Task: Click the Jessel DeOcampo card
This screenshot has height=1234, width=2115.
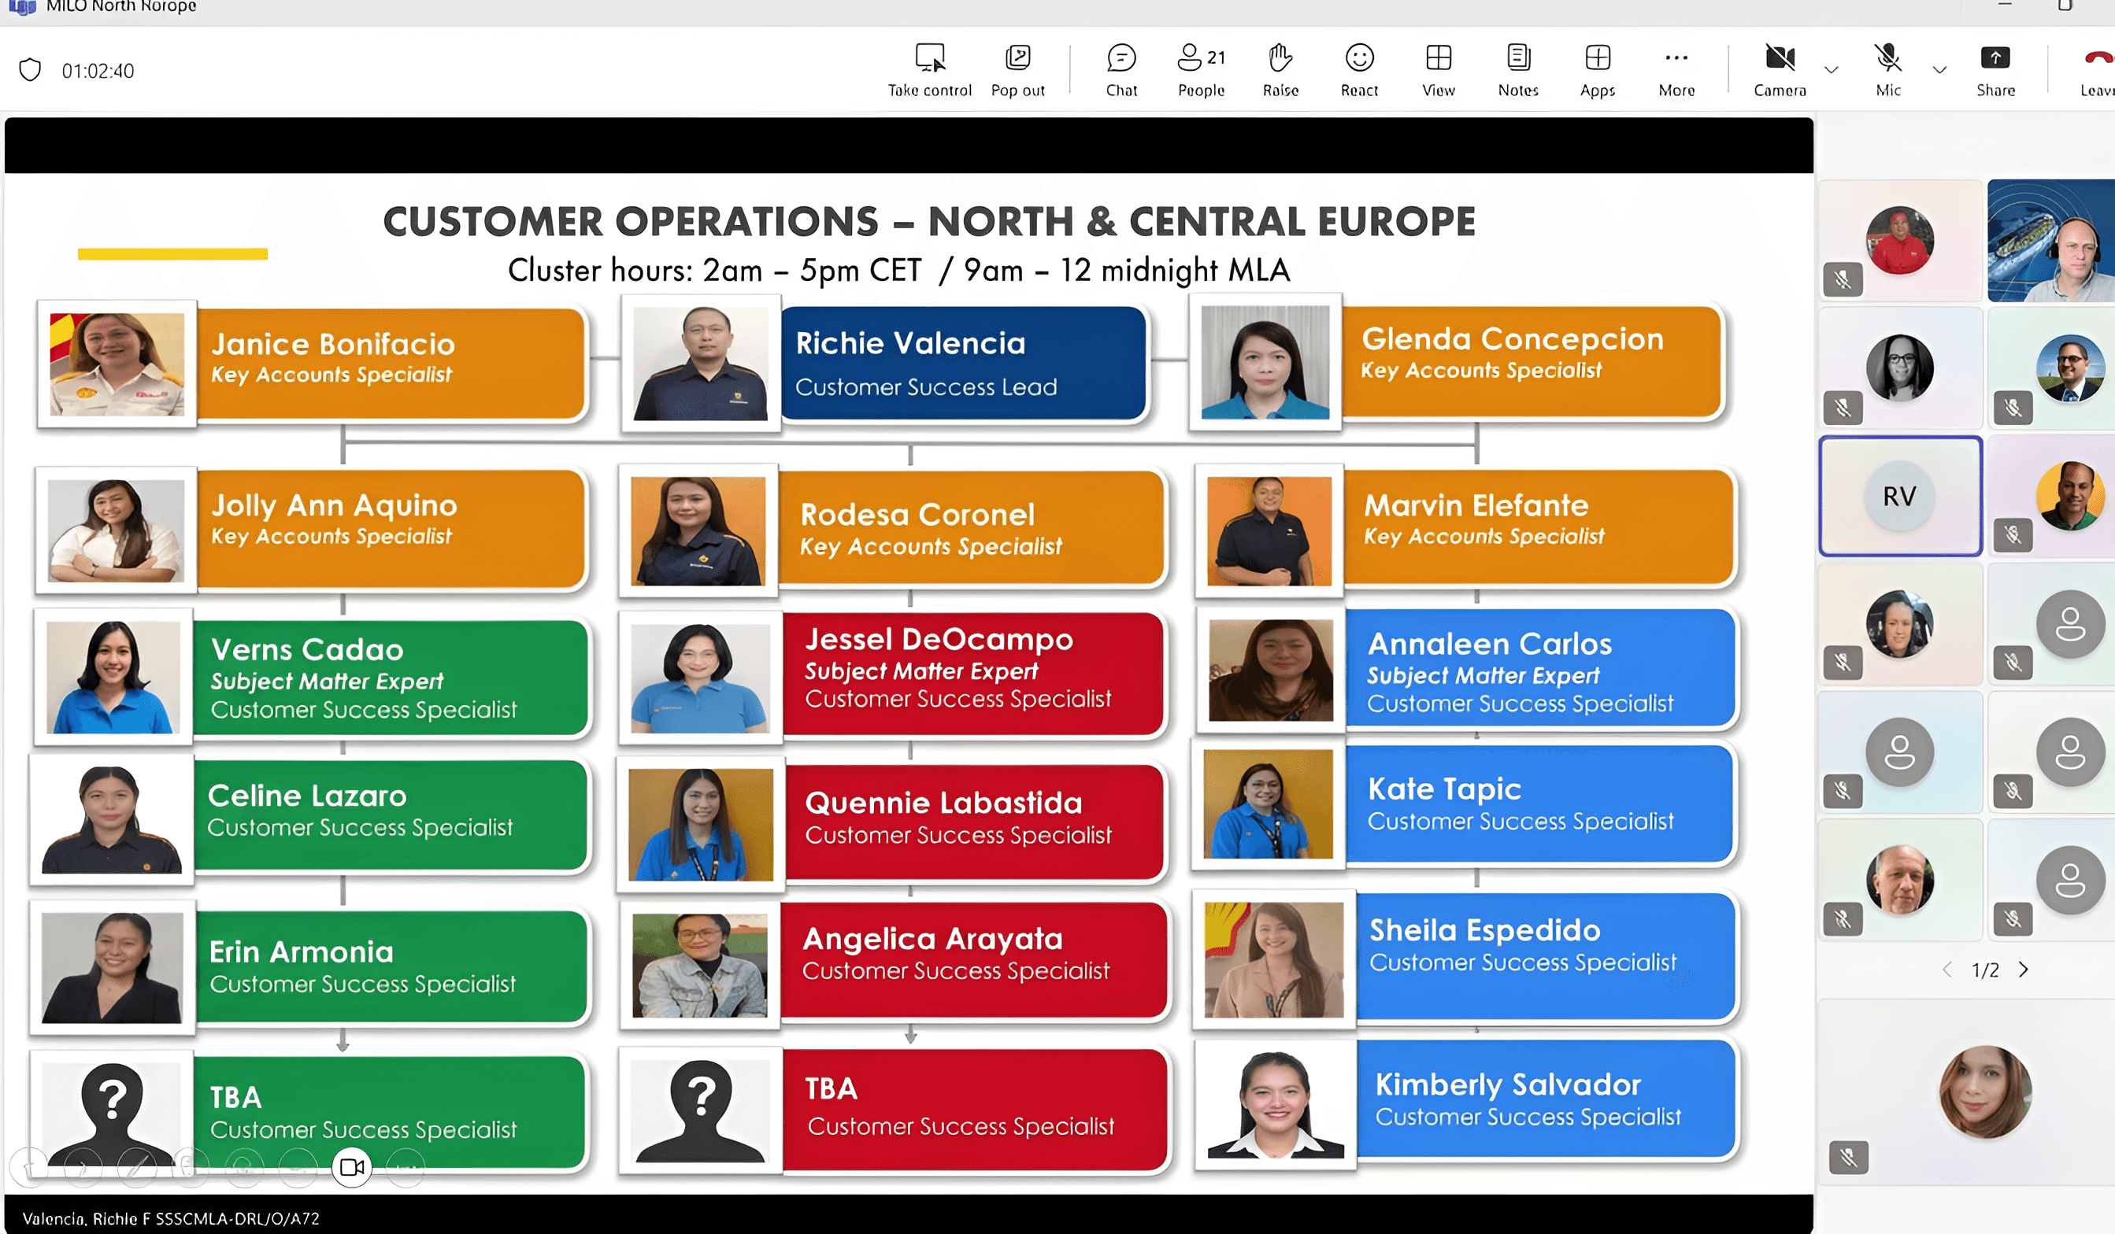Action: 892,677
